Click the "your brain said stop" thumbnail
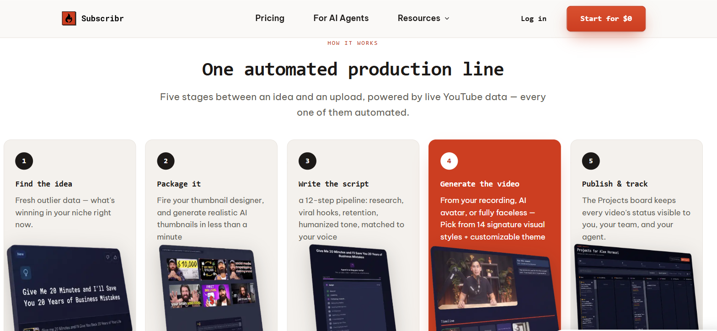This screenshot has width=717, height=331. 184,295
